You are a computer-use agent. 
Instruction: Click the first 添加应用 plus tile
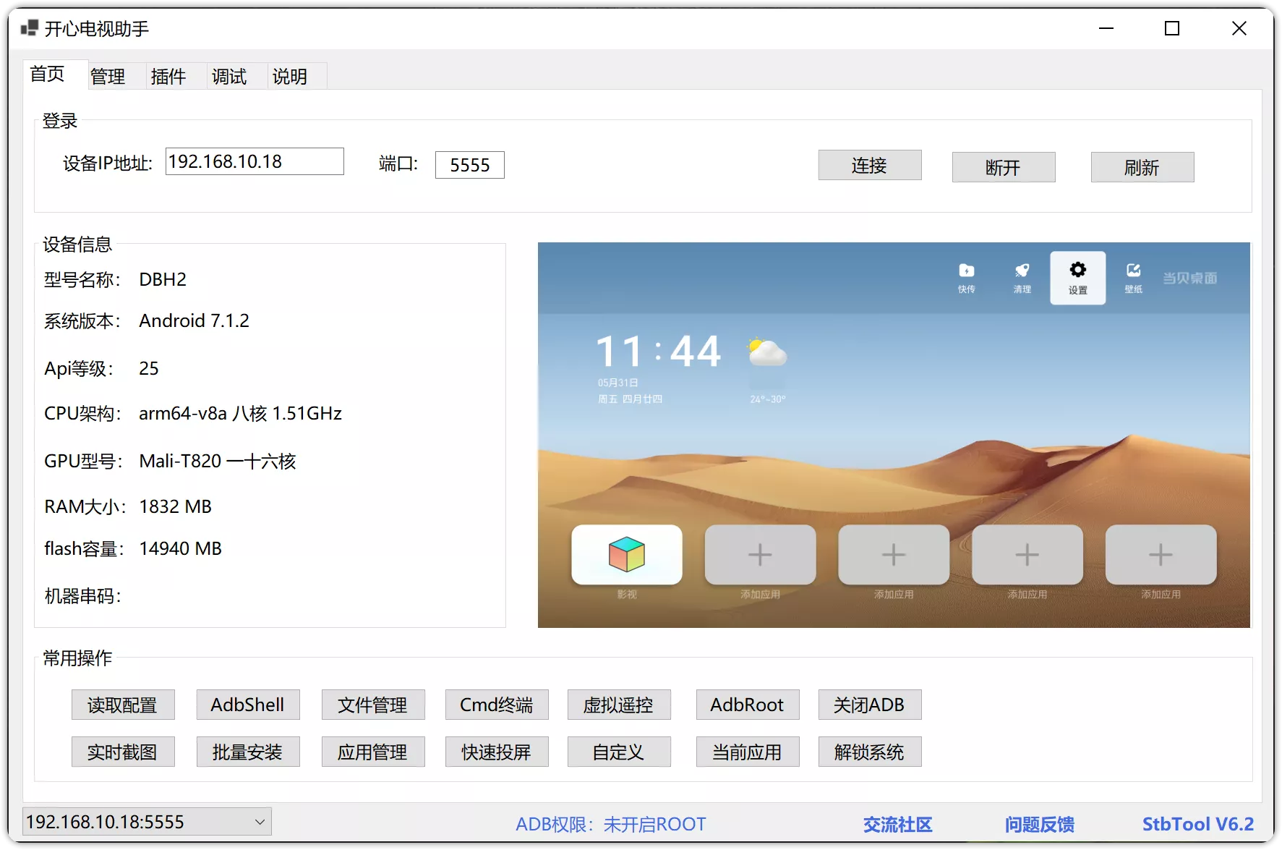759,555
